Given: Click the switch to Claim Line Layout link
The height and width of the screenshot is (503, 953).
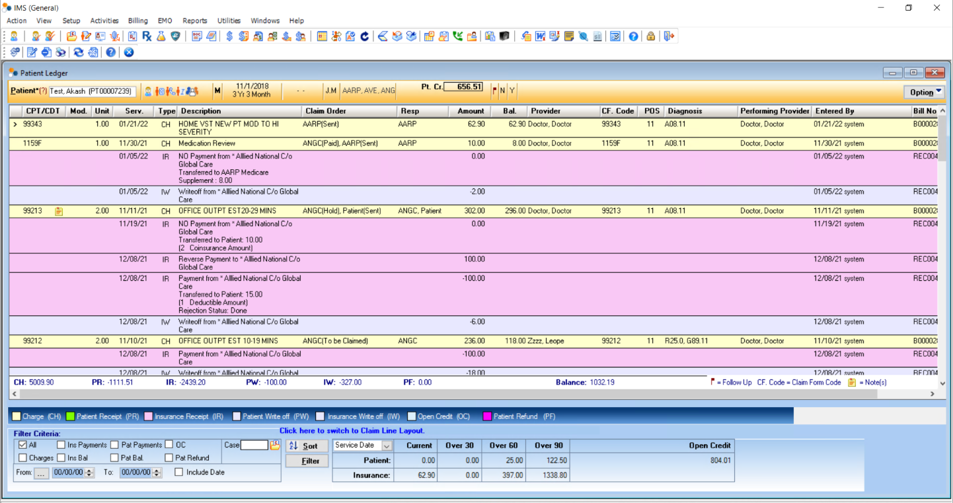Looking at the screenshot, I should click(x=352, y=430).
